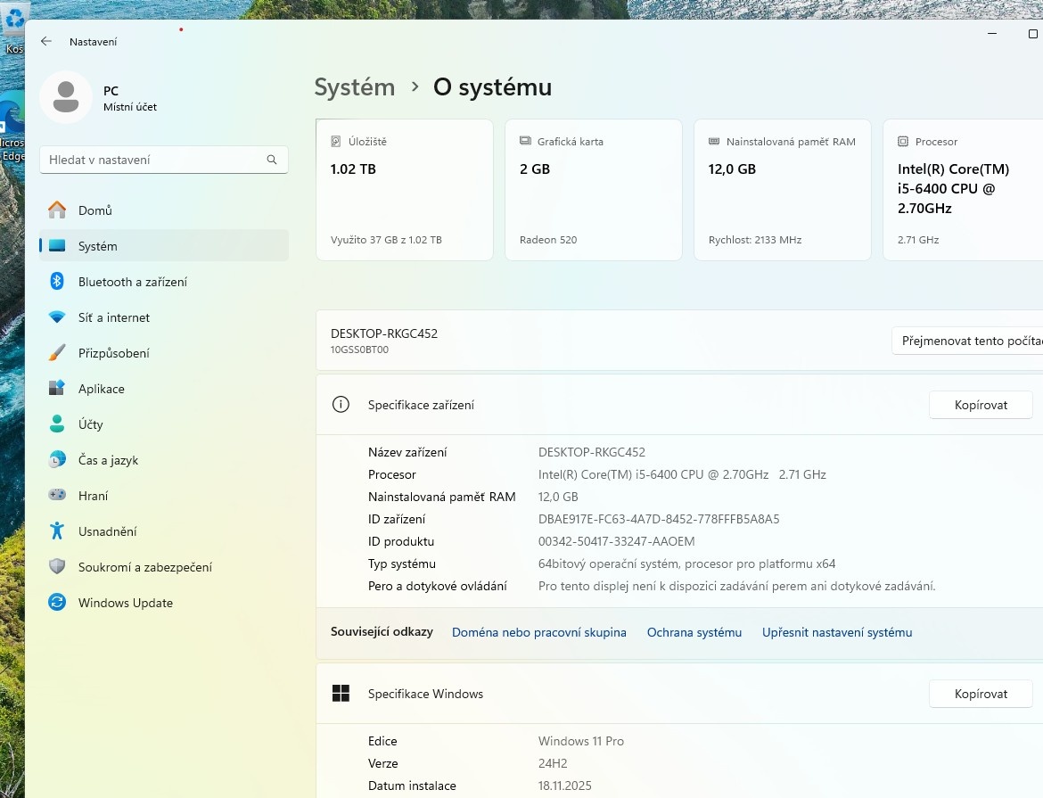Click the back arrow next to Nastavení
1043x798 pixels.
[46, 41]
